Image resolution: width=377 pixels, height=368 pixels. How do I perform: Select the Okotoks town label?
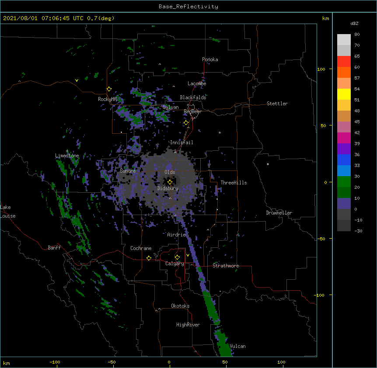tap(180, 306)
